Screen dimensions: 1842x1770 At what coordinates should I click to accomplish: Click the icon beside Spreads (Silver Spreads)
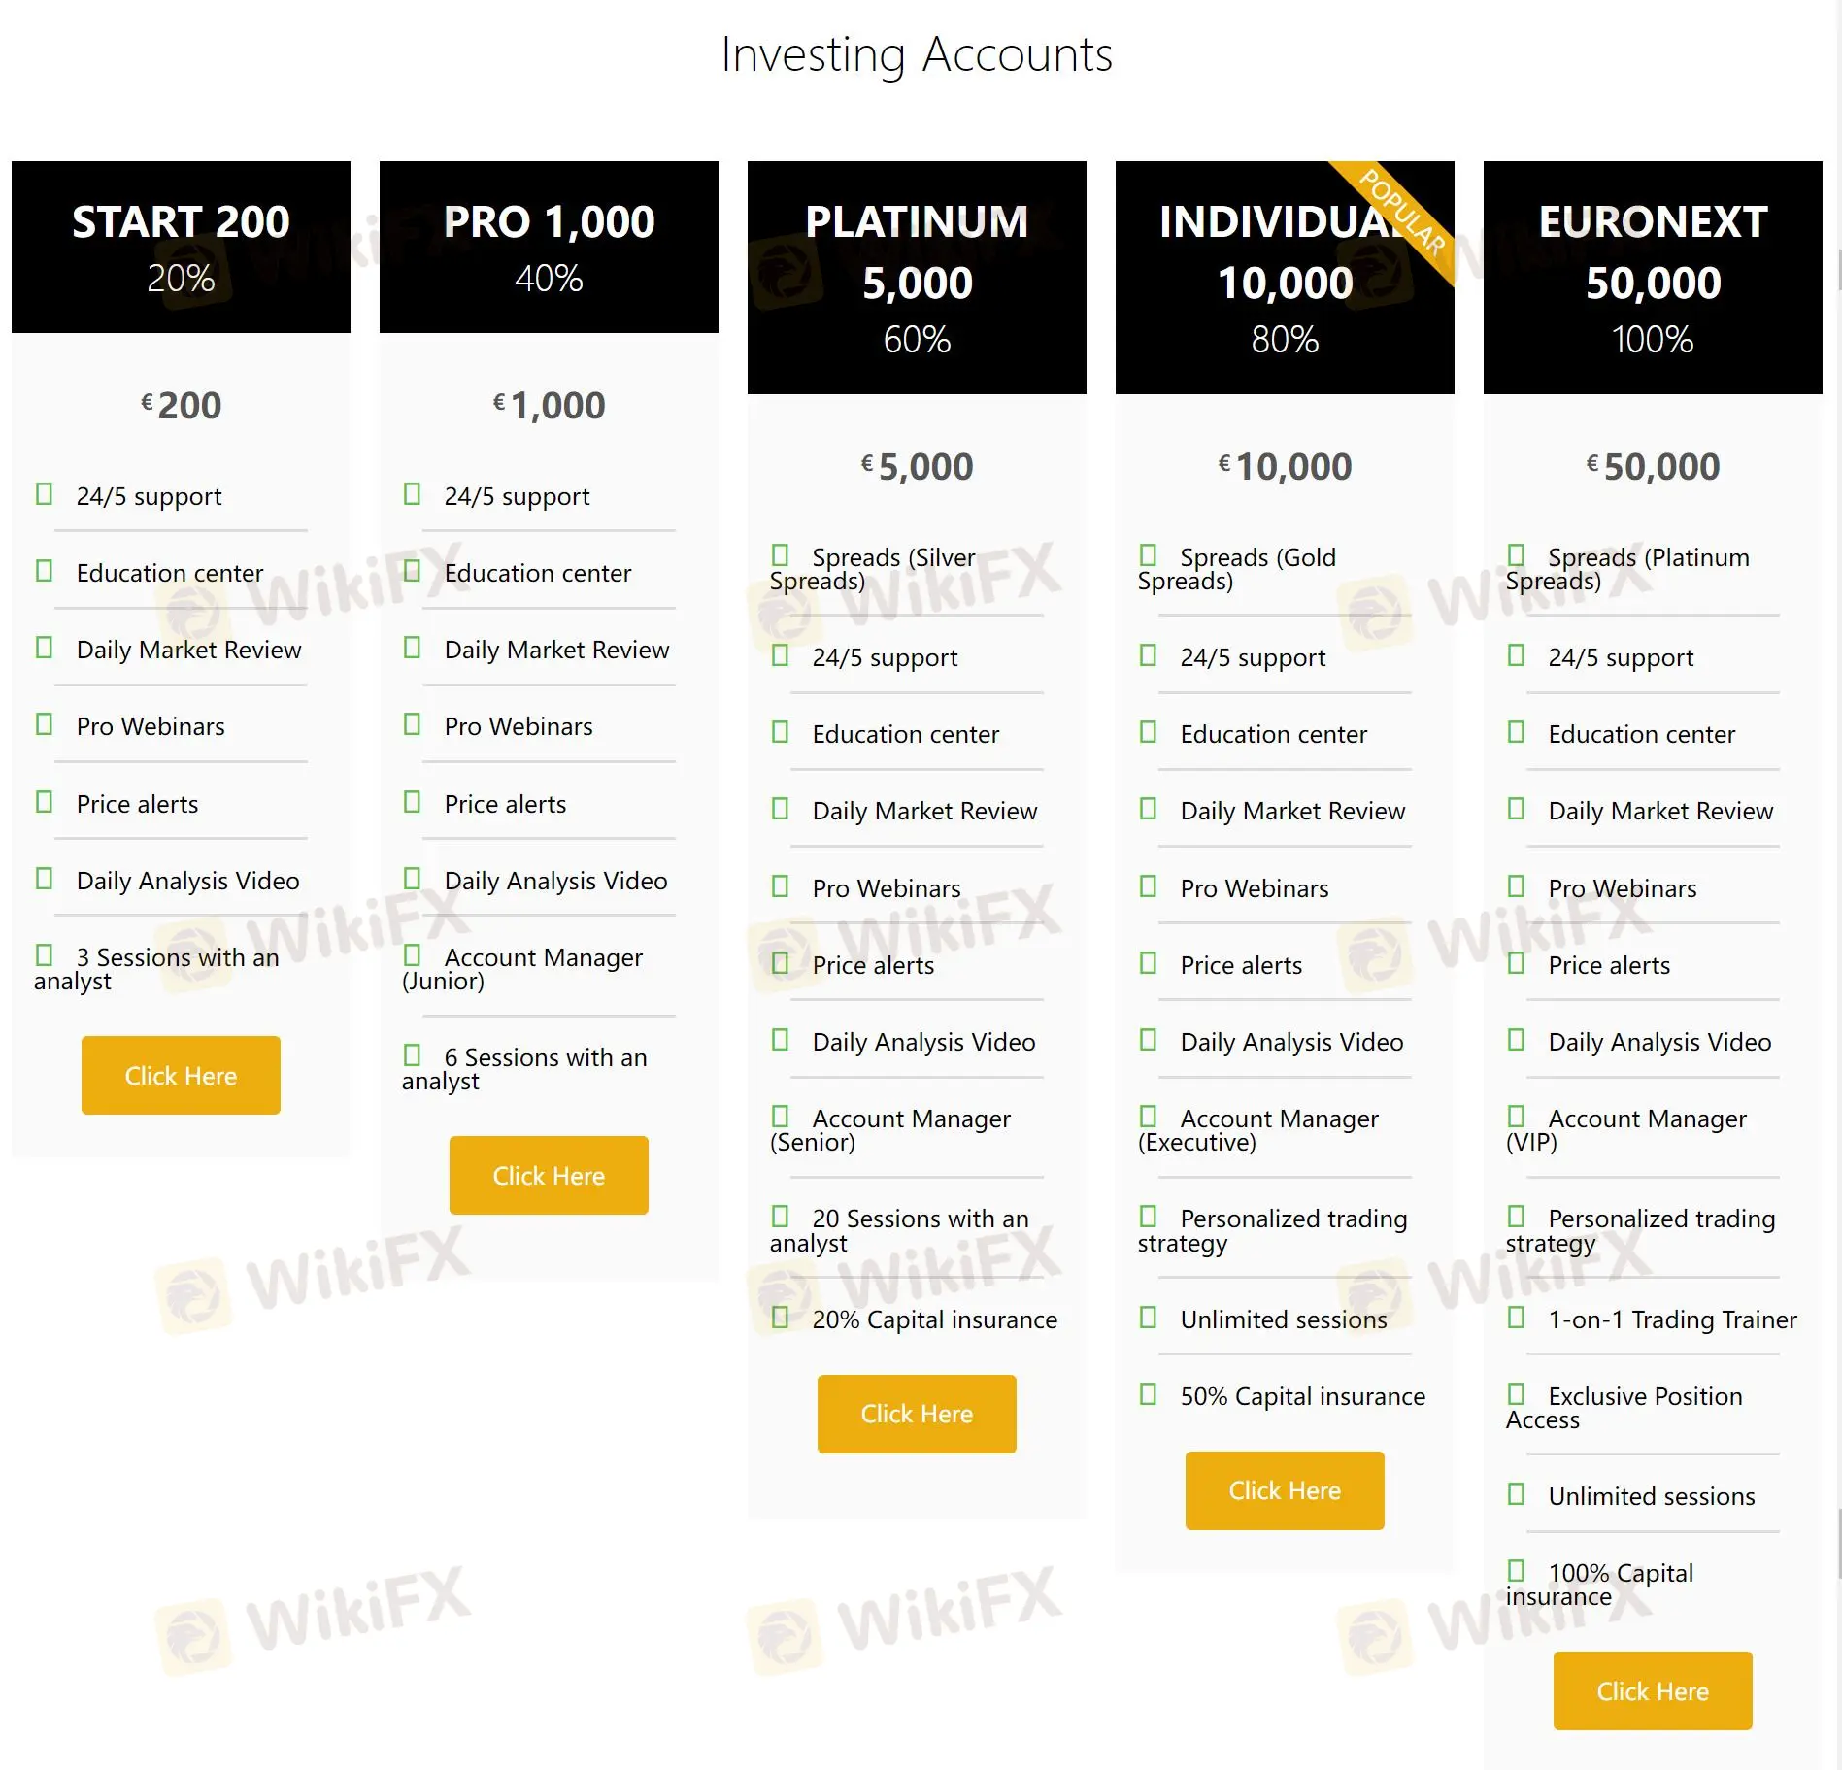click(780, 555)
